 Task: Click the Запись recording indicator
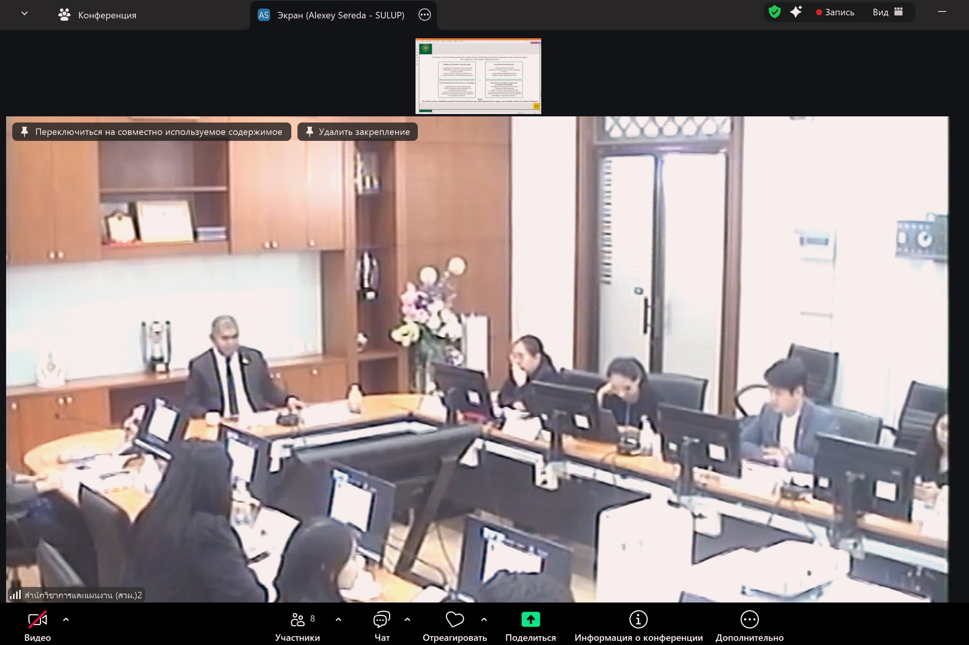coord(835,12)
